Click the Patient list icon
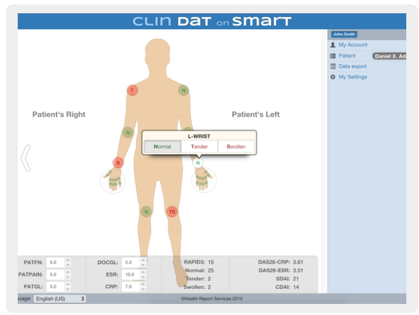The height and width of the screenshot is (315, 419). point(333,56)
